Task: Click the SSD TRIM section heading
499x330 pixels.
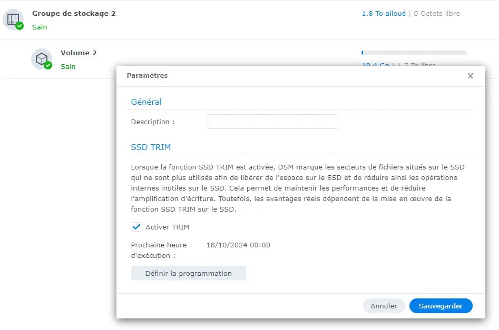Action: coord(151,147)
